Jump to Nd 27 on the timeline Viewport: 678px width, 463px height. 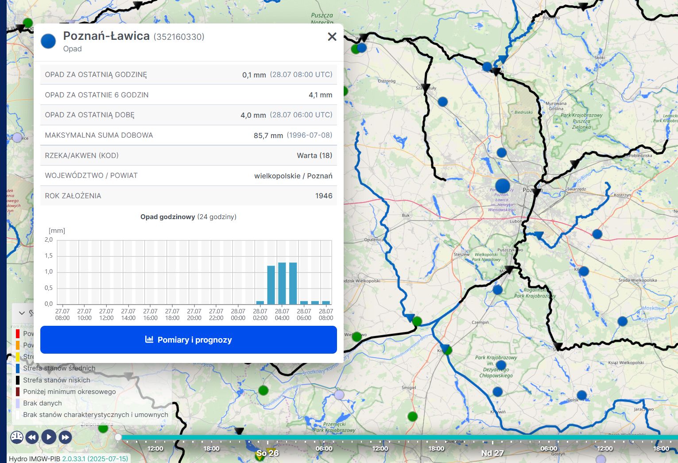pos(492,453)
